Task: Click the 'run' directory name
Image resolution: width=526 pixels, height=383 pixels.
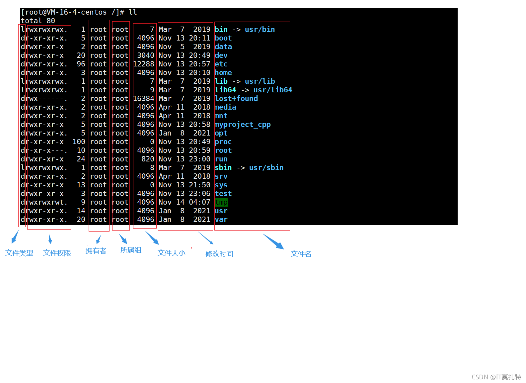Action: coord(221,159)
